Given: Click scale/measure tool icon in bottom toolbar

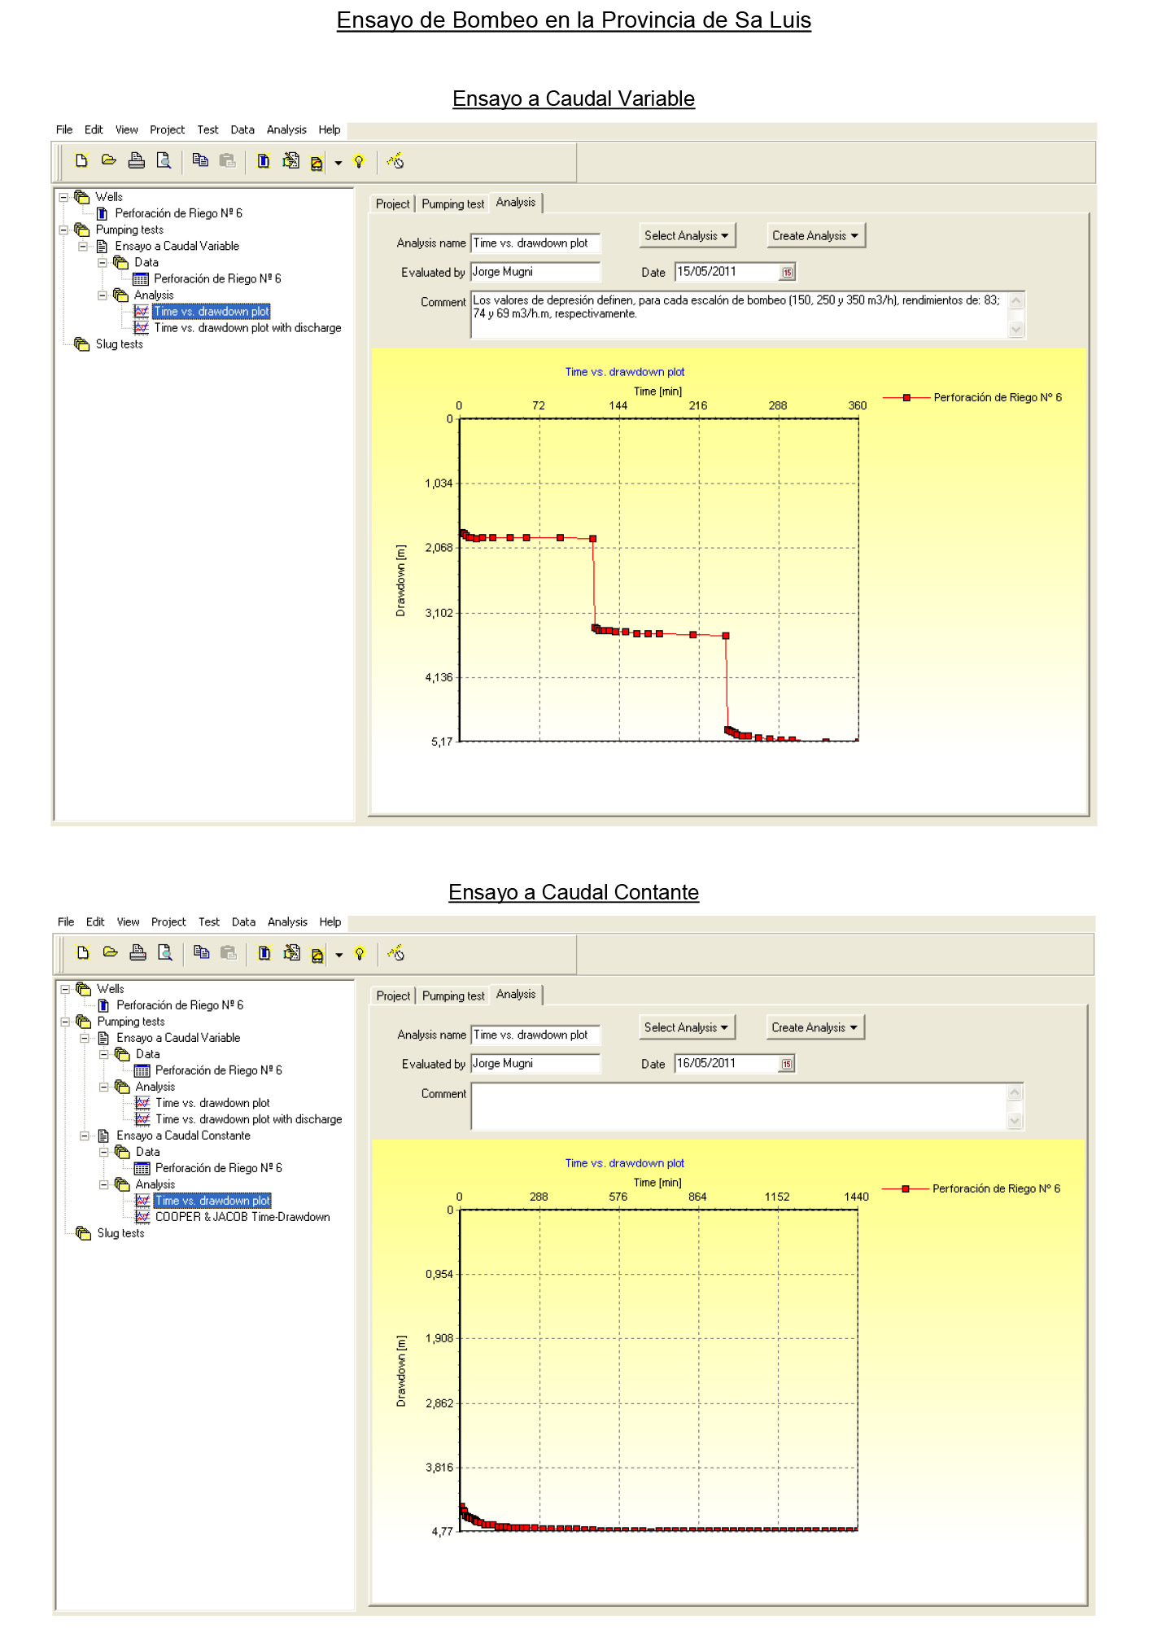Looking at the screenshot, I should (396, 952).
